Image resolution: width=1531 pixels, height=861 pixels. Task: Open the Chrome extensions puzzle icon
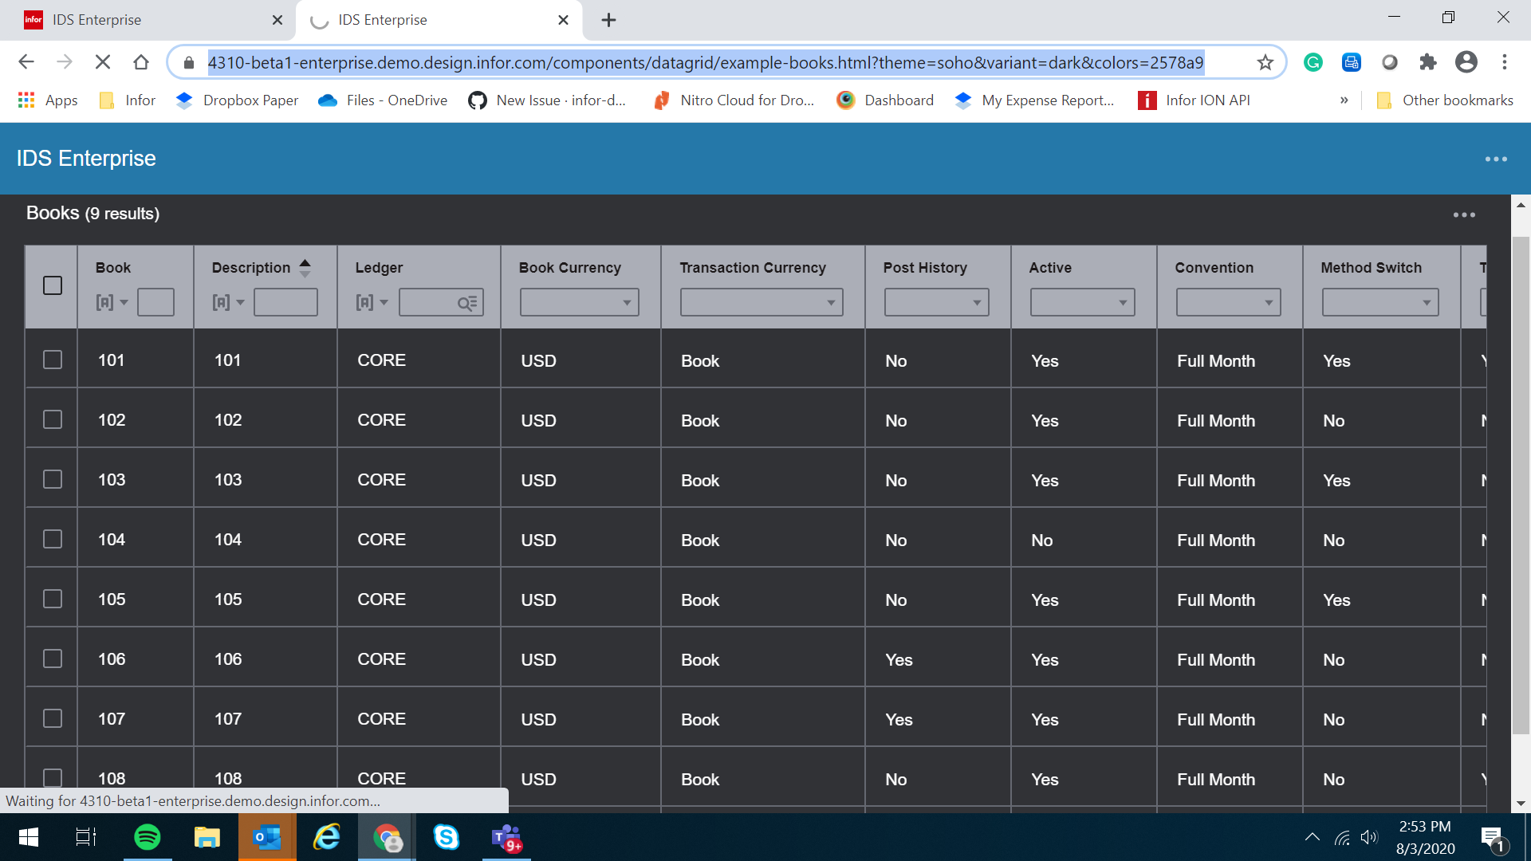coord(1427,62)
